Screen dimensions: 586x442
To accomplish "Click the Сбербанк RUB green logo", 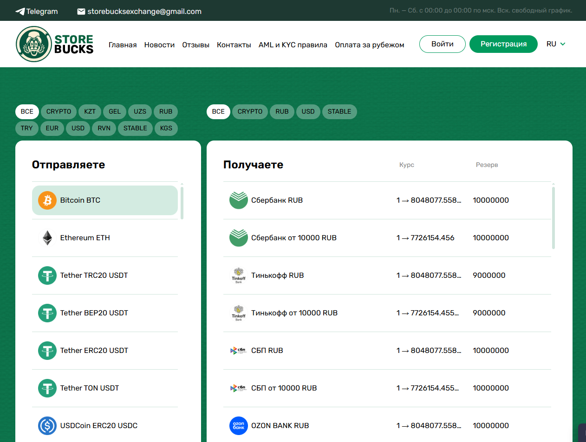I will (239, 200).
